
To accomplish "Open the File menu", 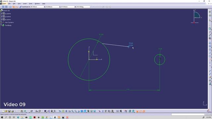I will coord(9,4).
